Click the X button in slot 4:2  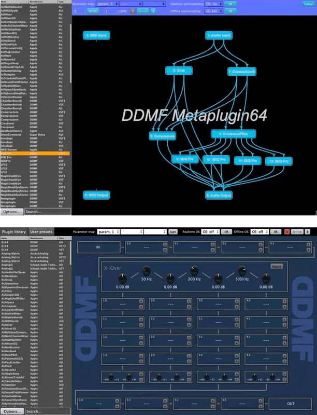pos(284,338)
